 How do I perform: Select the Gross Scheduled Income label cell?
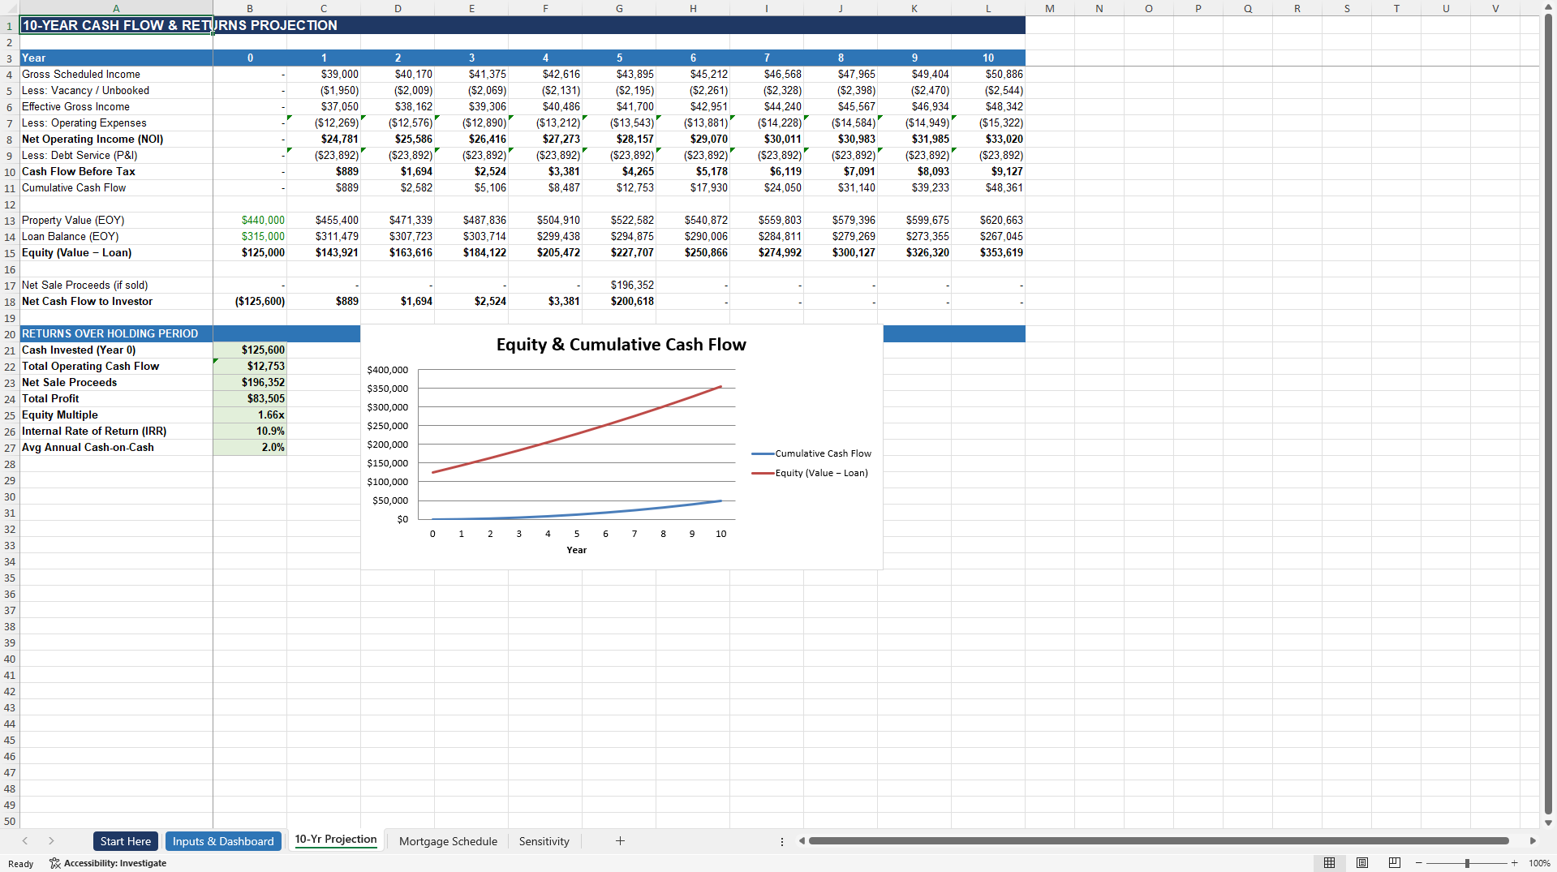(x=116, y=74)
